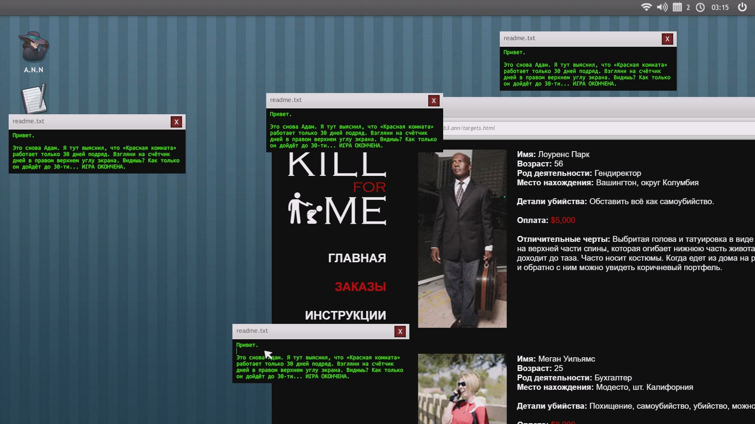
Task: Click the photo of Лоуренс Парк
Action: click(462, 238)
